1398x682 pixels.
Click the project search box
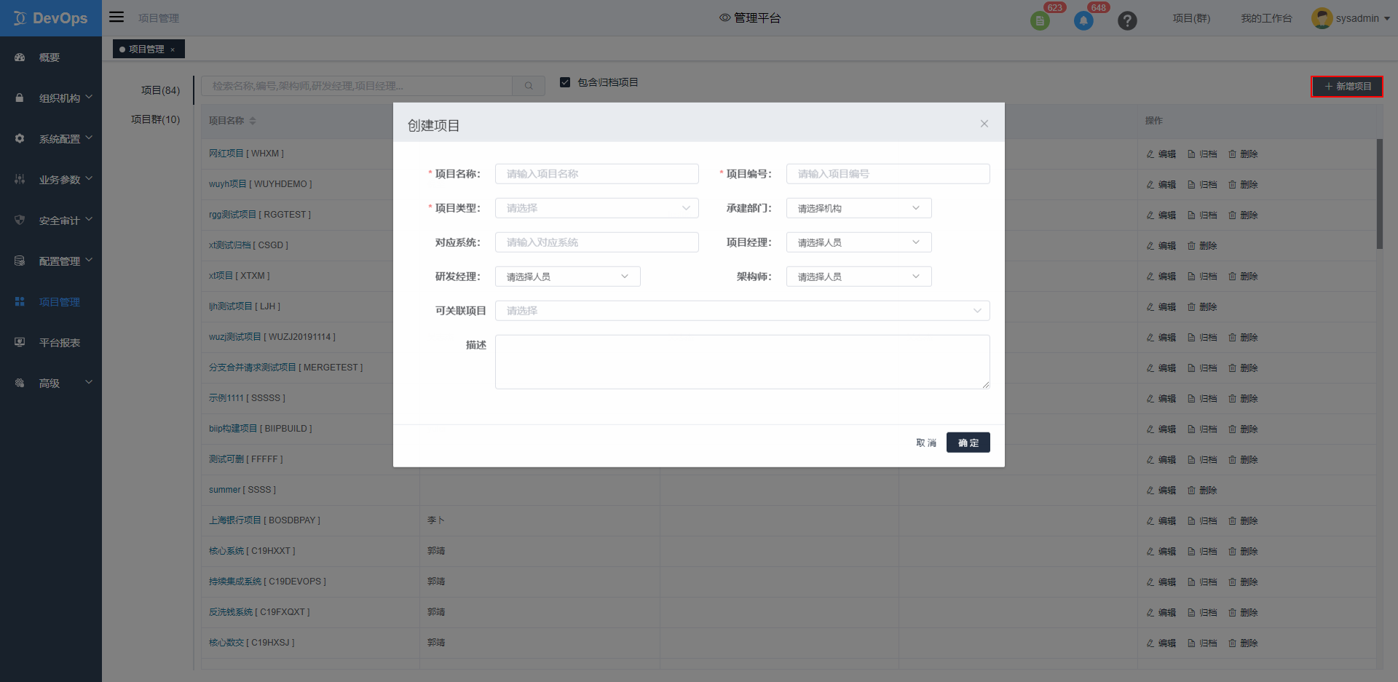(x=357, y=86)
